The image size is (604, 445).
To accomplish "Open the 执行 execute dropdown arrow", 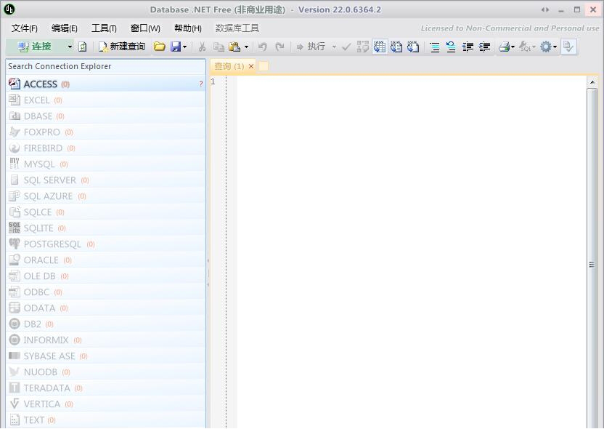I will [334, 47].
